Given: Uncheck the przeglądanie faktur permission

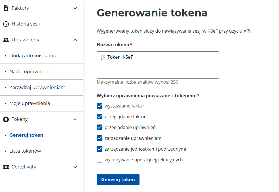Looking at the screenshot, I should (x=100, y=117).
